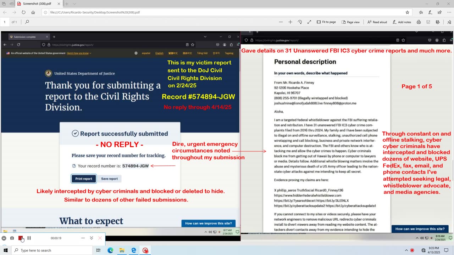454x255 pixels.
Task: Open Task View on the taskbar
Action: coord(98,250)
